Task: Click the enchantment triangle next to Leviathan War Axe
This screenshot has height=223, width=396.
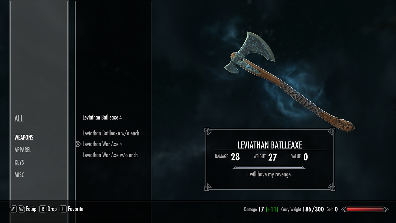Action: pos(121,144)
